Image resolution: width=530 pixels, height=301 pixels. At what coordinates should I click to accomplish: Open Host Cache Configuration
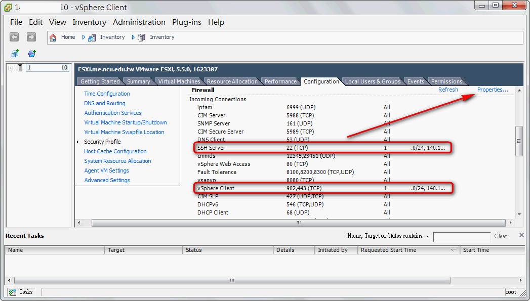115,151
